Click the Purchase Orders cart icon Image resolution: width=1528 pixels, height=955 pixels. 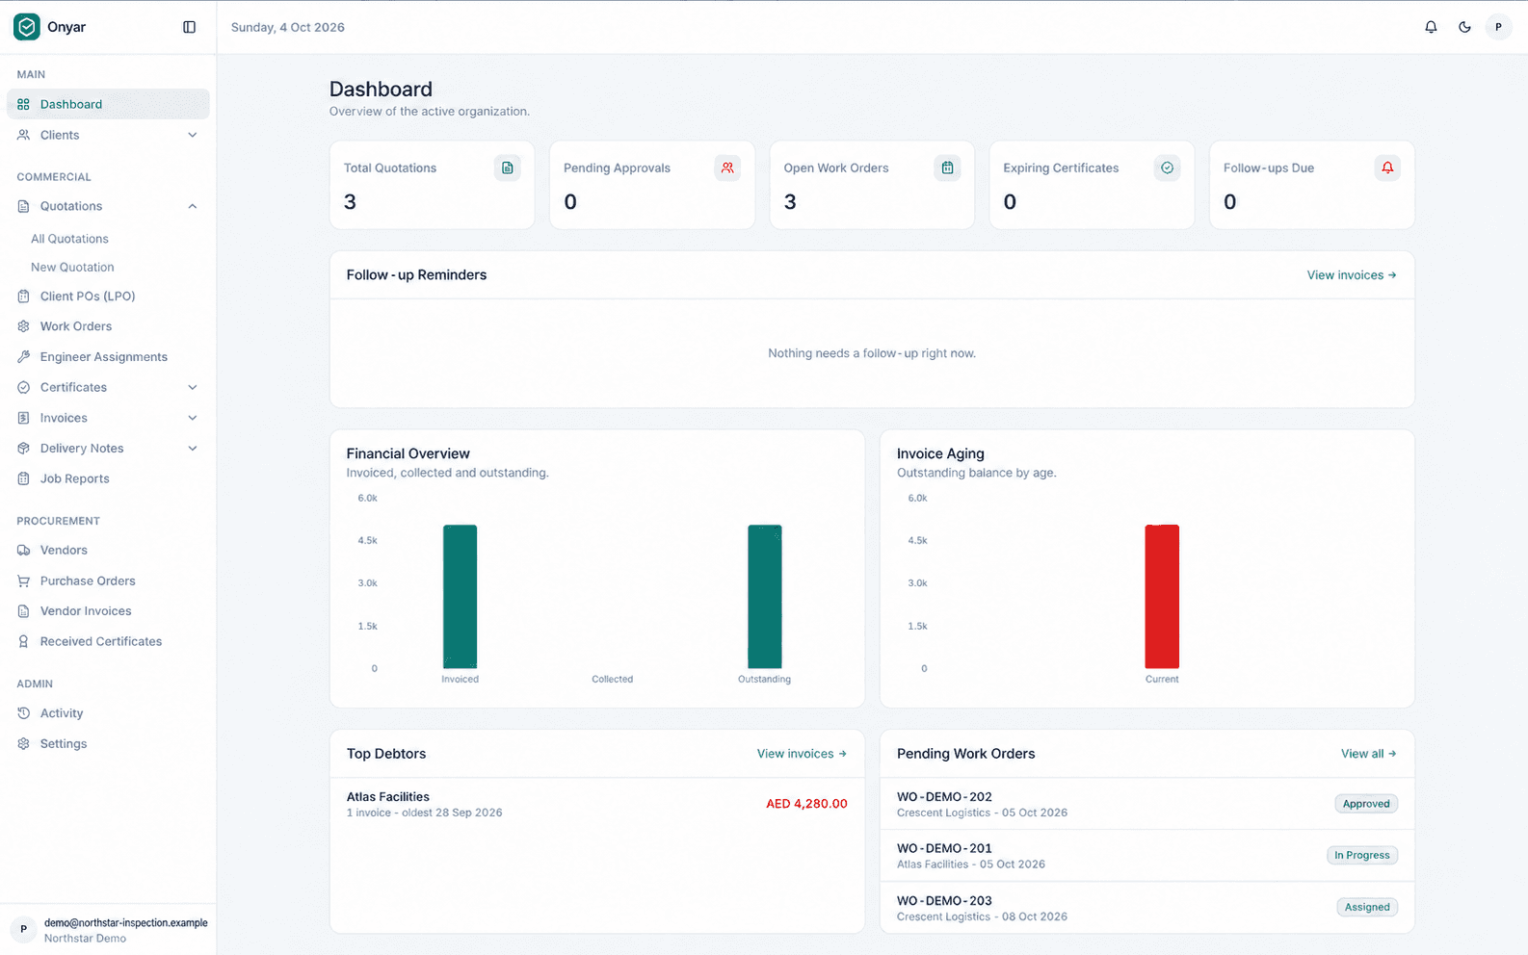[x=24, y=581]
